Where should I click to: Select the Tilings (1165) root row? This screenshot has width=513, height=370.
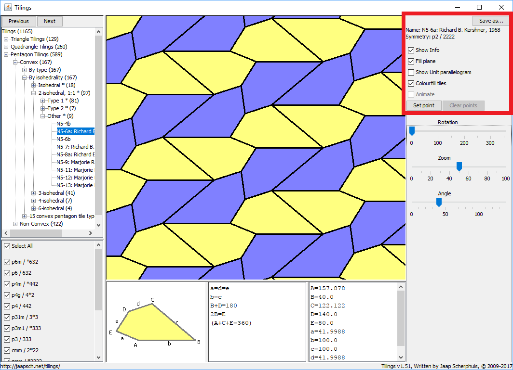pyautogui.click(x=17, y=31)
